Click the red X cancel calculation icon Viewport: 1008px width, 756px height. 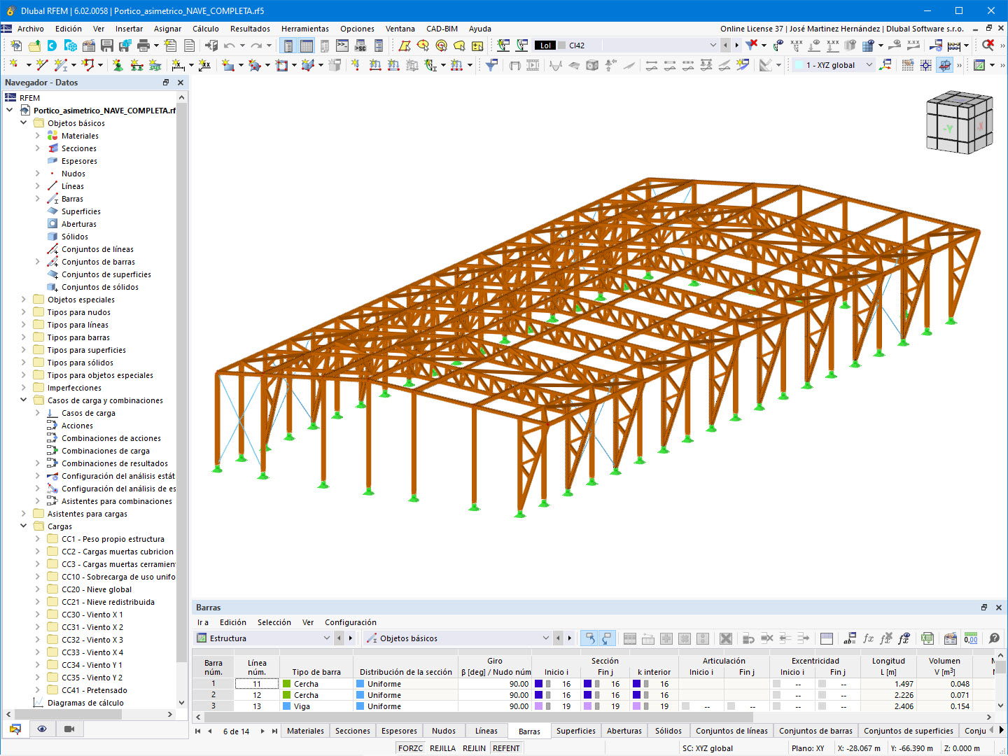click(987, 45)
